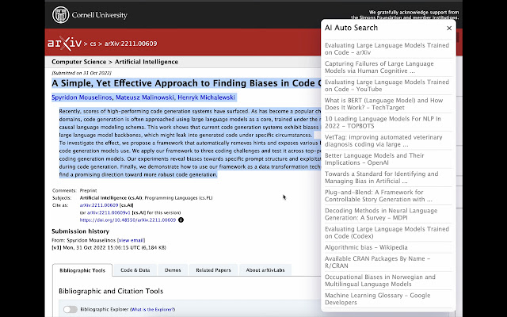This screenshot has height=317, width=507.
Task: Open the About arXivLabs tab
Action: pos(265,270)
